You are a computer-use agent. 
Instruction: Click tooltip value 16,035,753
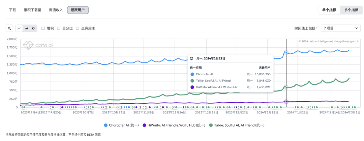(263, 75)
